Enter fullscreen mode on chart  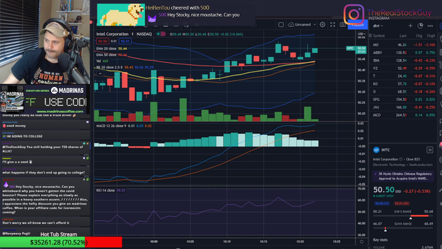(x=333, y=25)
